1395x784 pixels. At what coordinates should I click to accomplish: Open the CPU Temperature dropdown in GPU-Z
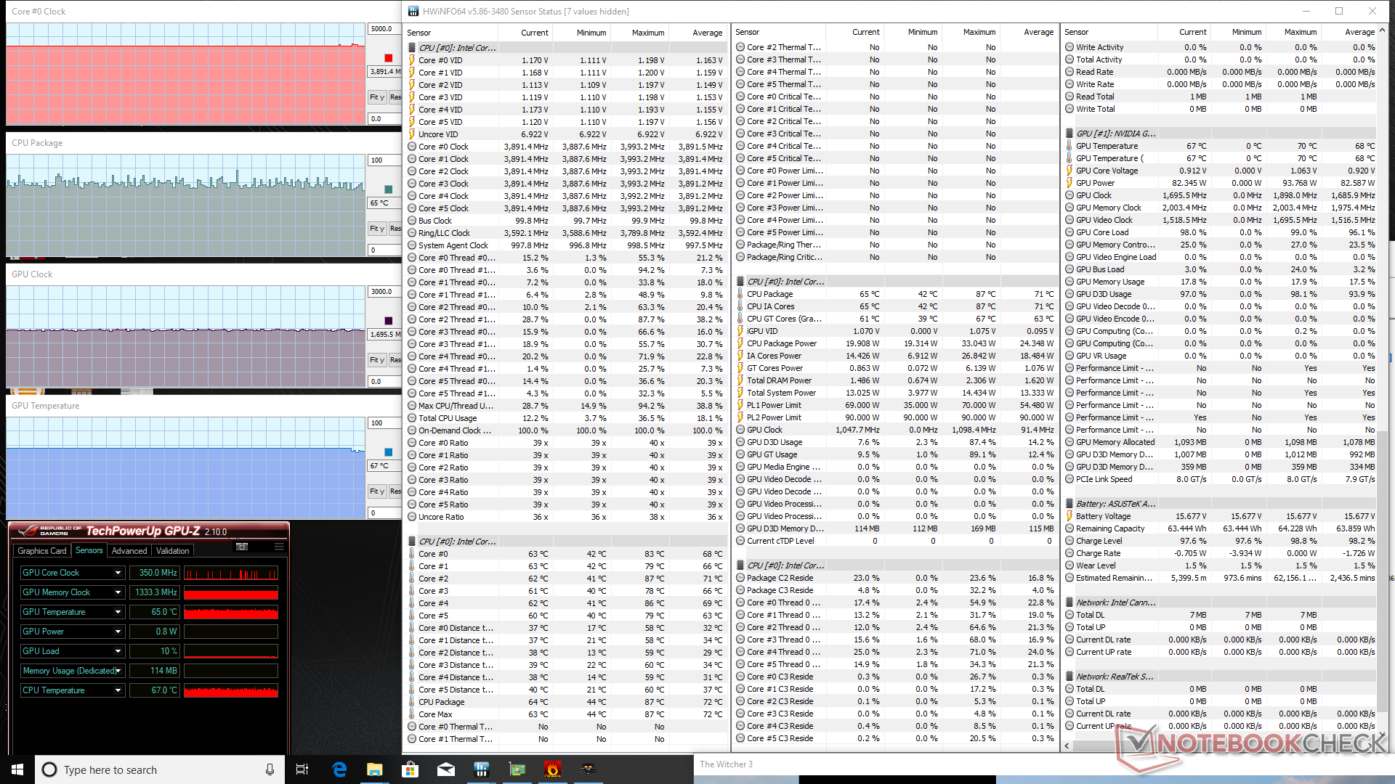(x=118, y=690)
